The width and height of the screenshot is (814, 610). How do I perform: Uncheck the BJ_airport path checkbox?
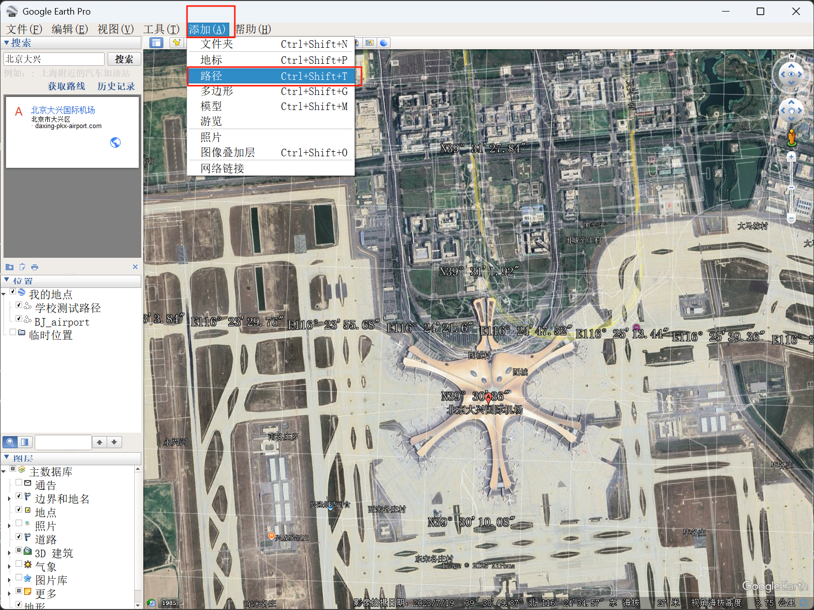(19, 319)
